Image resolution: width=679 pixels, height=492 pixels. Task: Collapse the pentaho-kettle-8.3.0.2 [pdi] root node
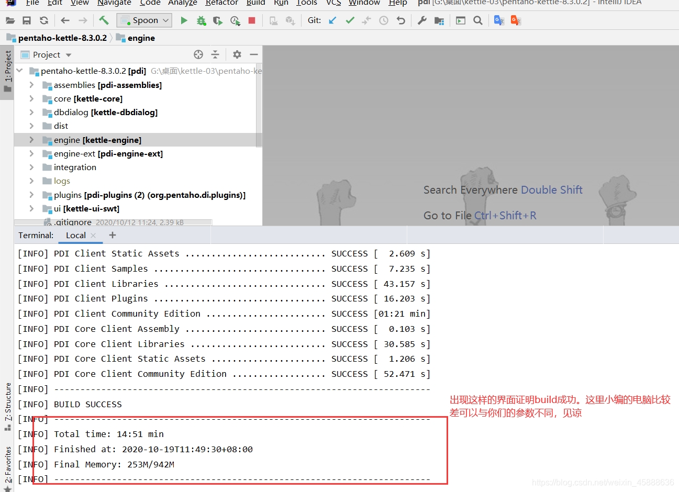coord(20,71)
